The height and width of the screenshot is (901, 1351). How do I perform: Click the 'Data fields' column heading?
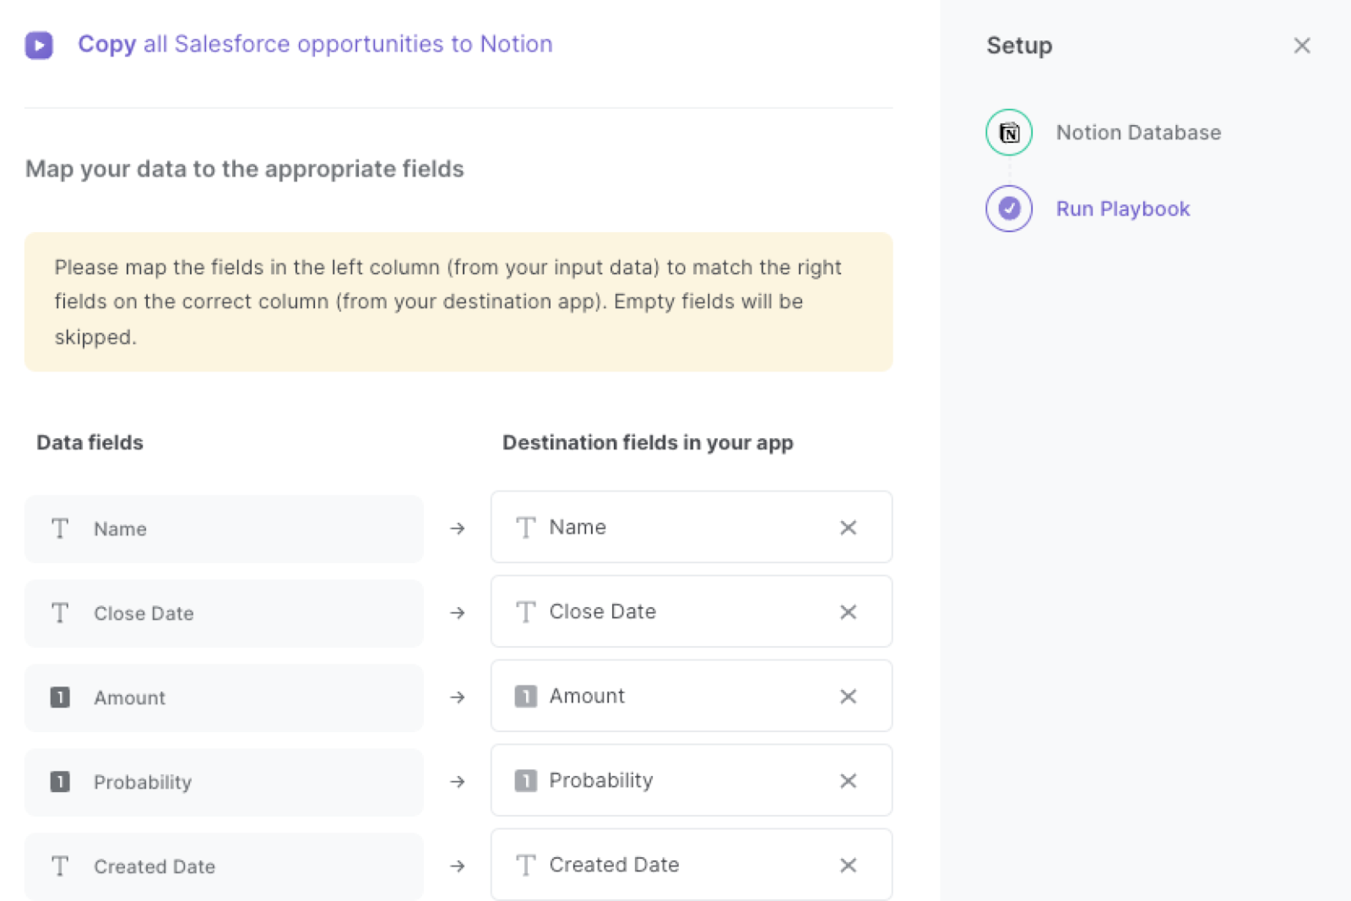(90, 442)
